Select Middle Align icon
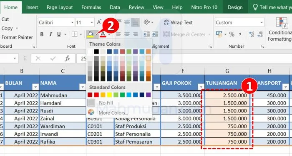 [x=127, y=22]
